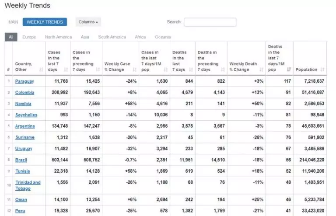336x216 pixels.
Task: Open the Columns dropdown
Action: pyautogui.click(x=88, y=22)
